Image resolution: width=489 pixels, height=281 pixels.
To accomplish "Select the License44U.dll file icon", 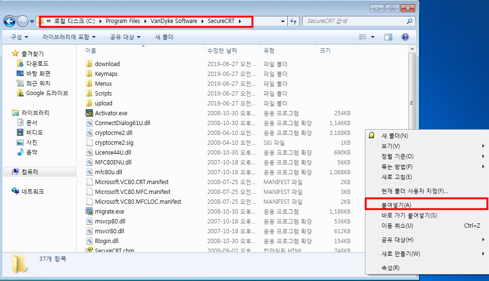I will [89, 152].
